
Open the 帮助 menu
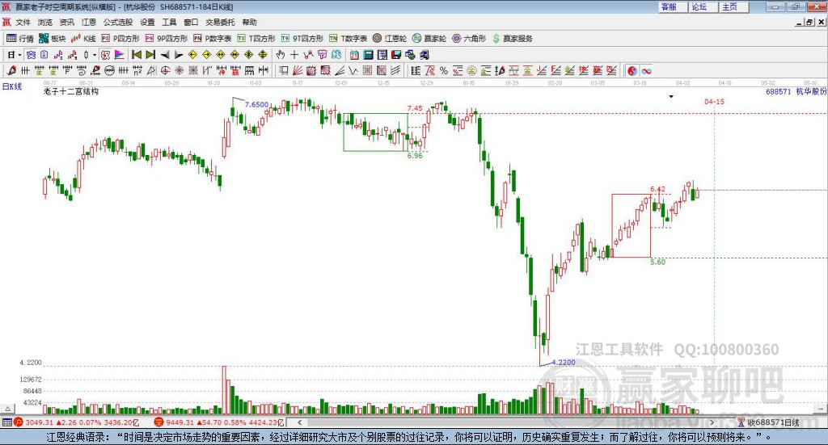coord(249,22)
